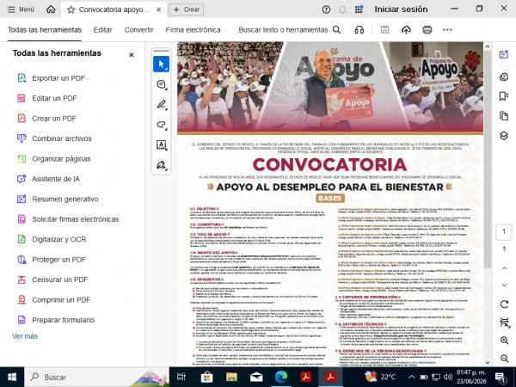
Task: Zoom out with magnifier minus icon
Action: 504,358
